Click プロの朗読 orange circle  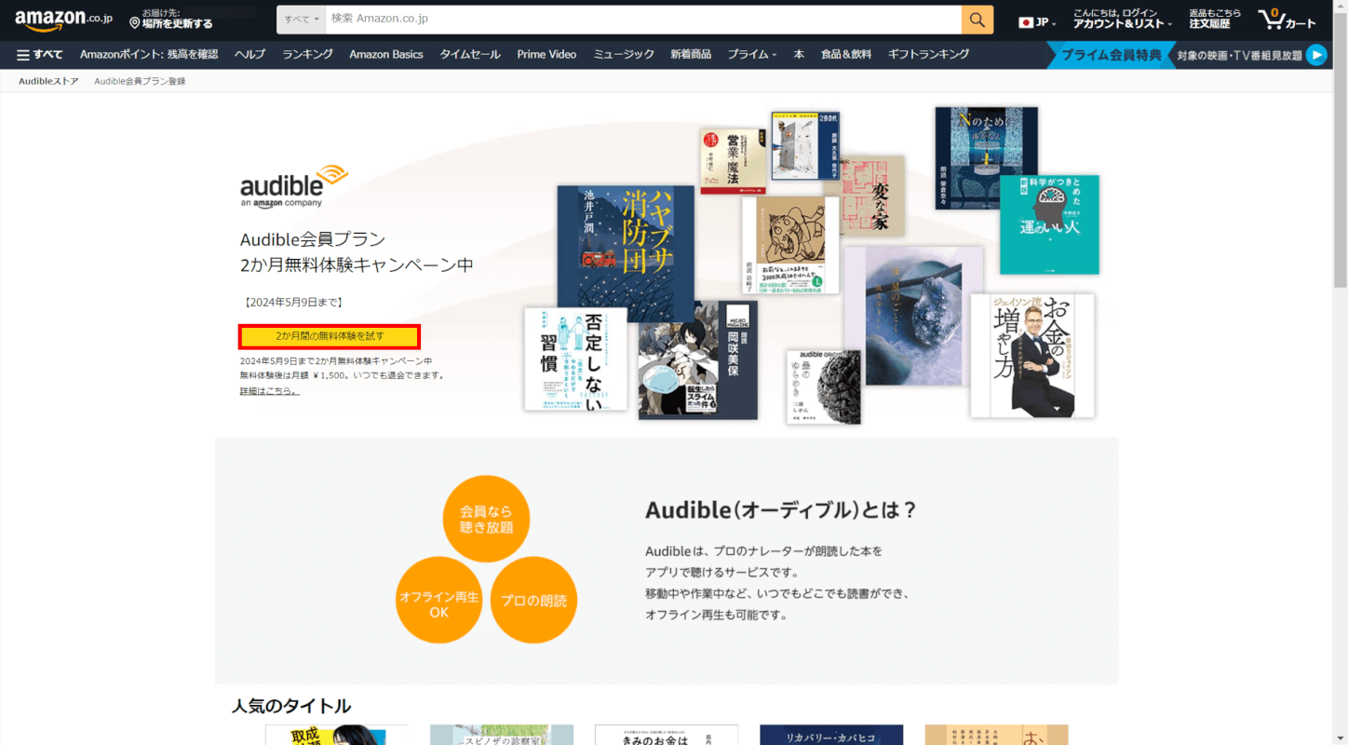(533, 600)
